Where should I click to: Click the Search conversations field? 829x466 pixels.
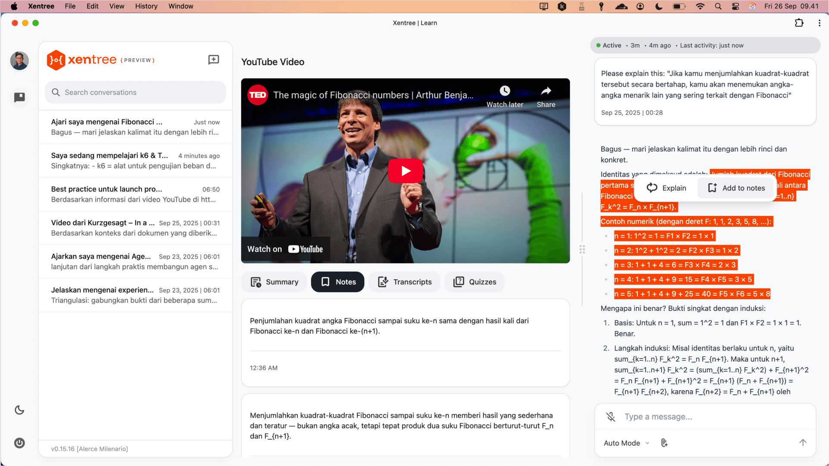[136, 92]
